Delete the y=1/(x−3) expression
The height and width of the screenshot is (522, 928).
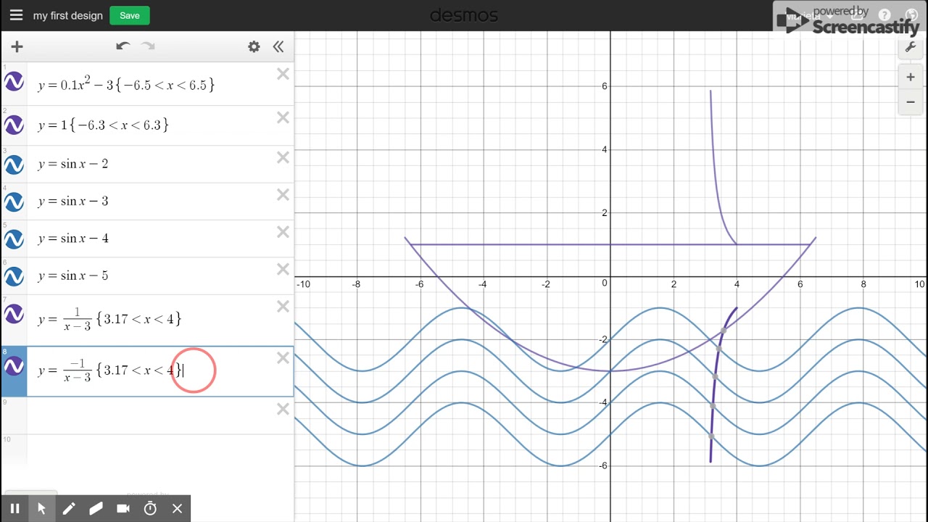[283, 307]
